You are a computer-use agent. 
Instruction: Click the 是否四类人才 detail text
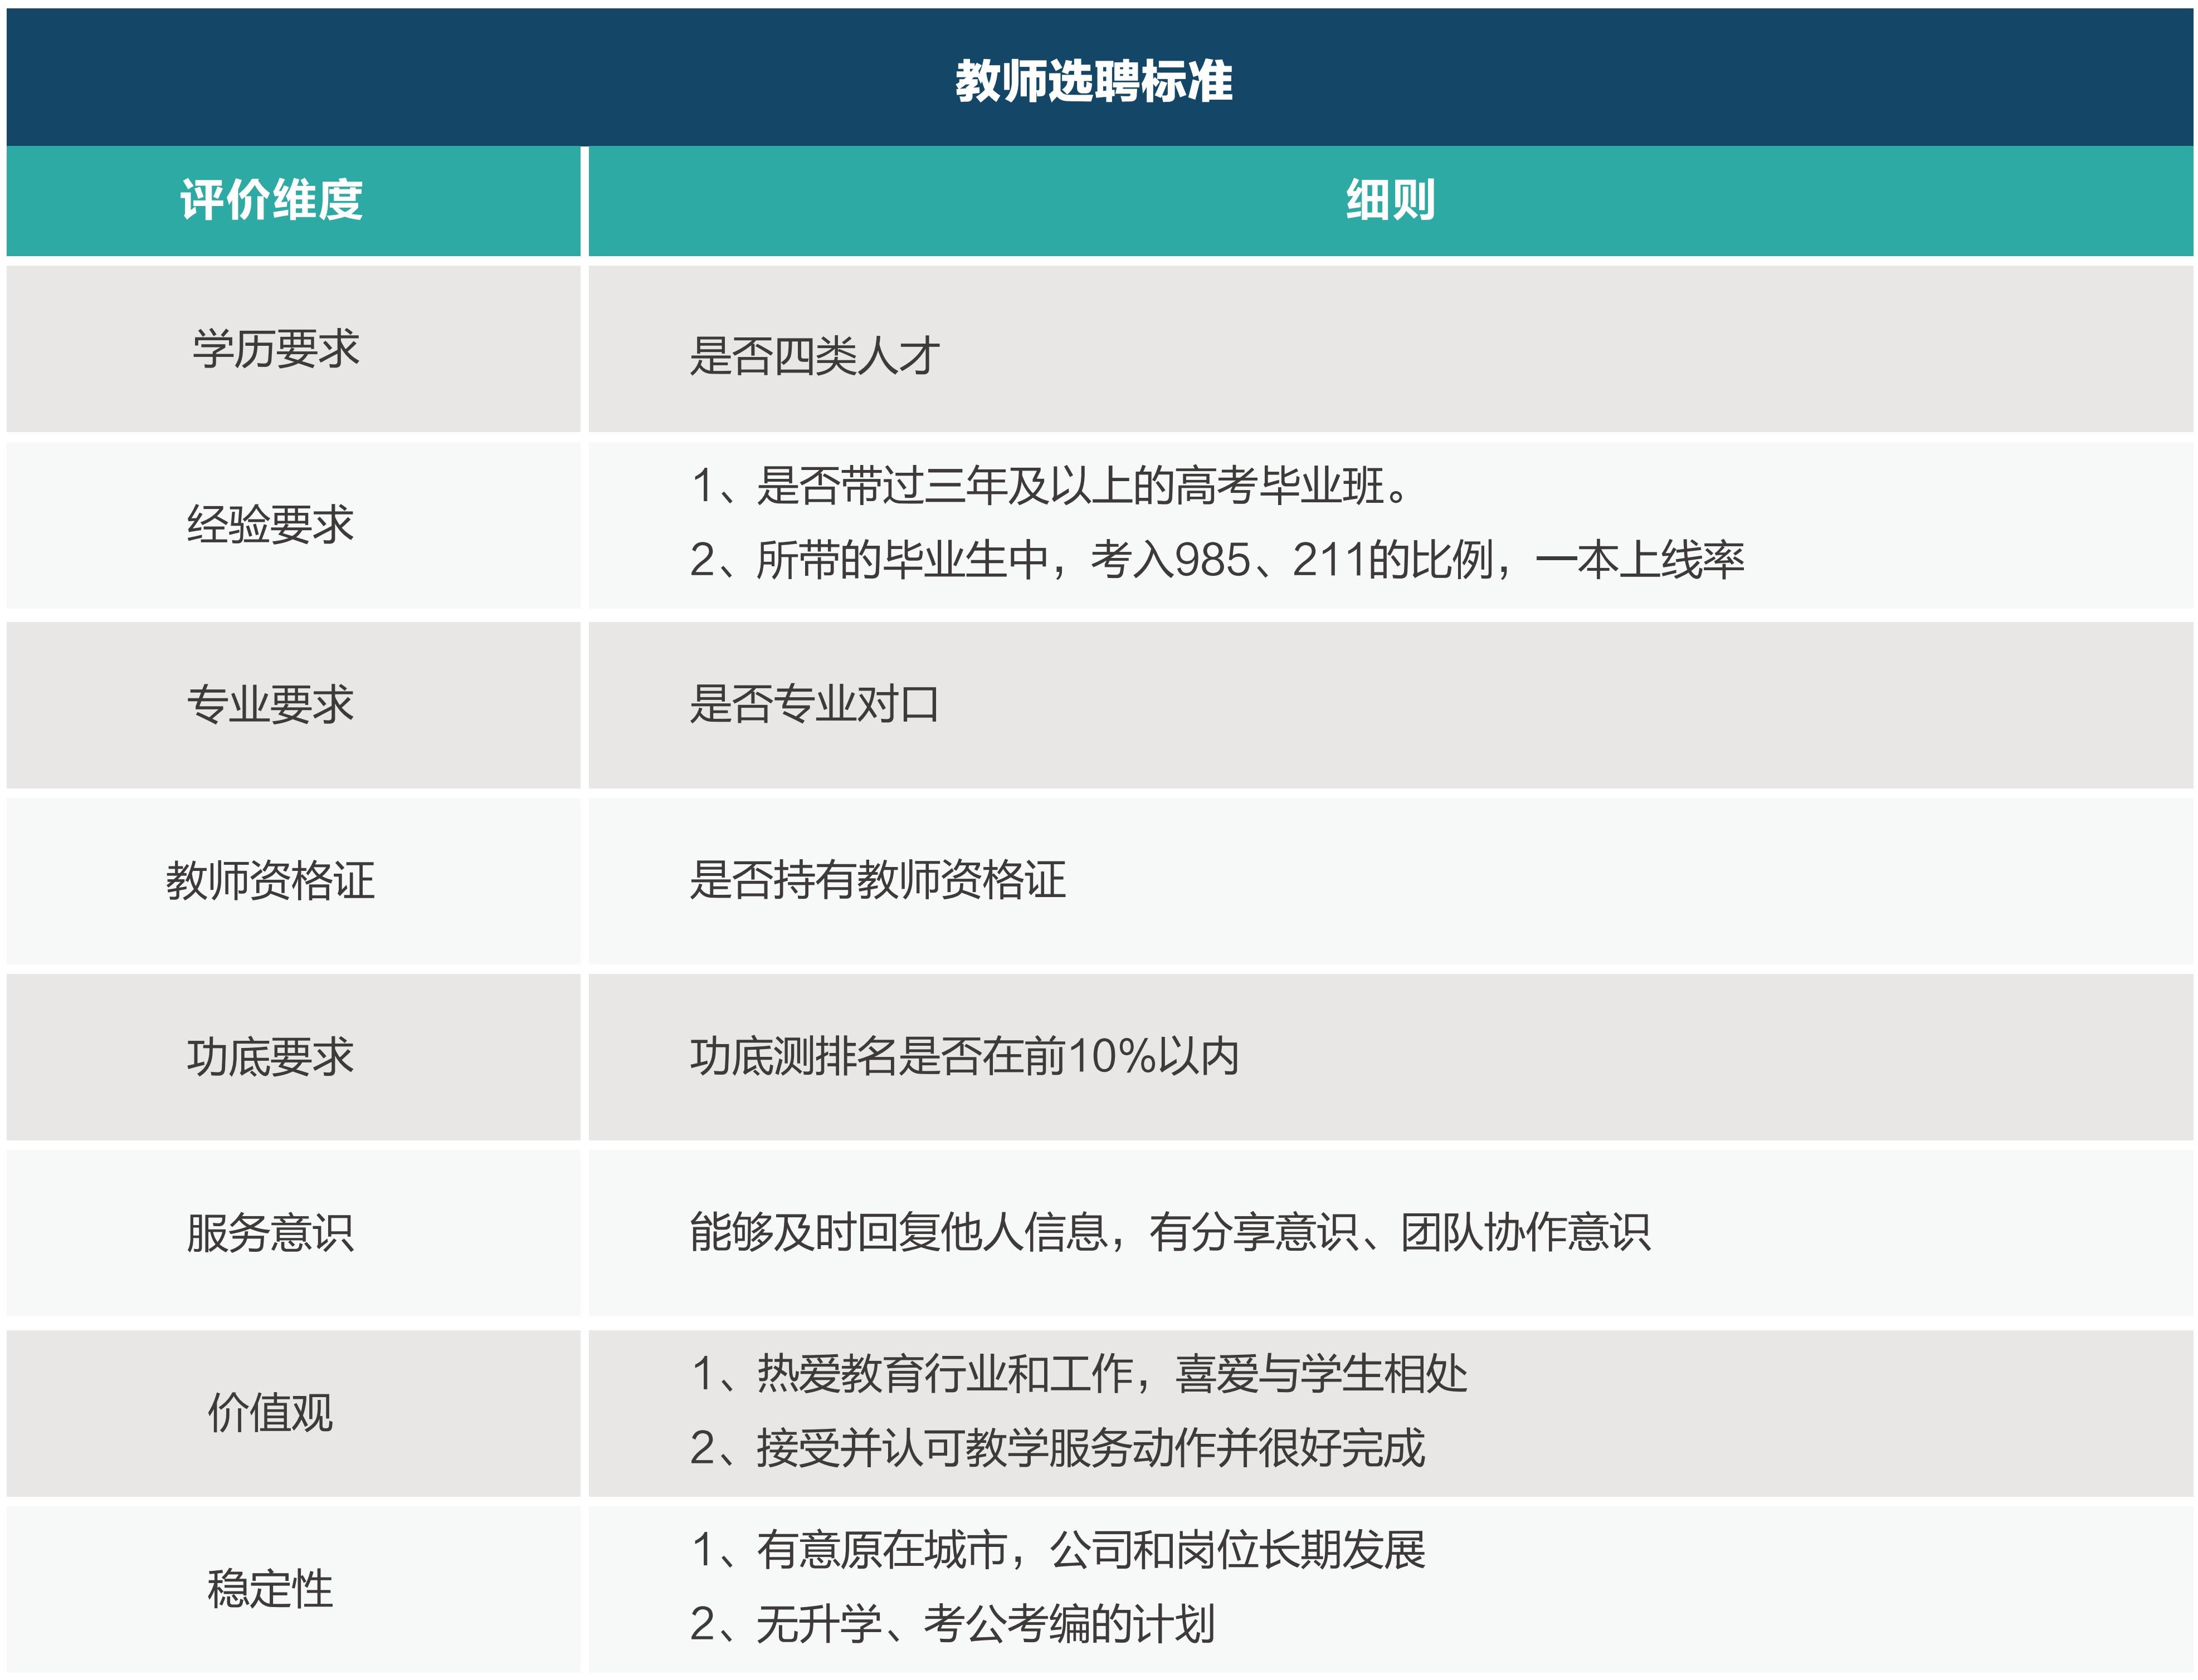815,356
